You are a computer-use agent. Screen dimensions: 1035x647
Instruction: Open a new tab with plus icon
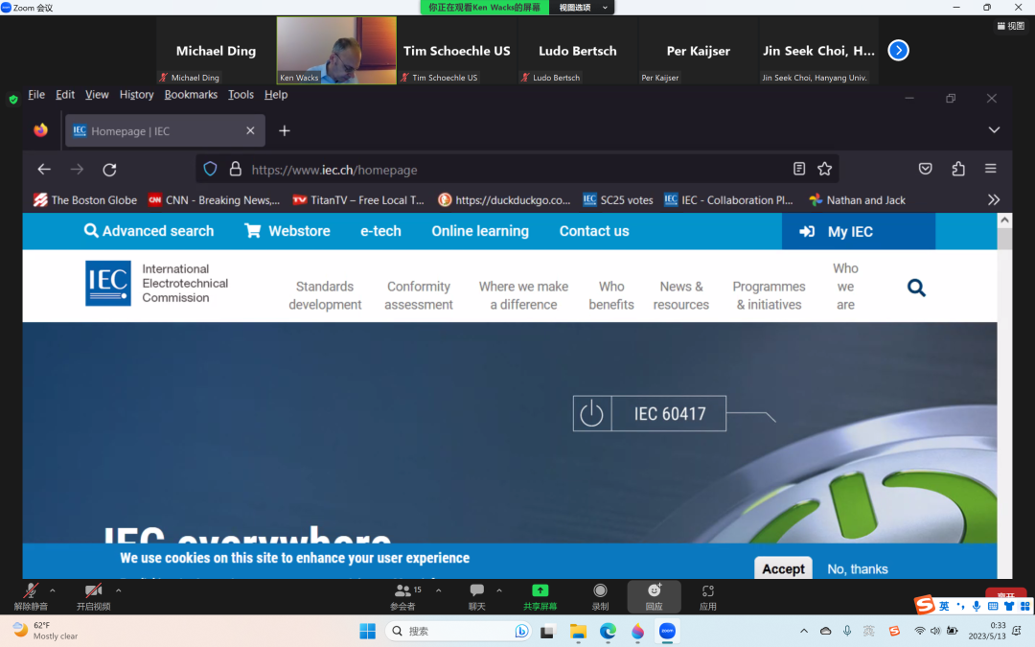[285, 130]
